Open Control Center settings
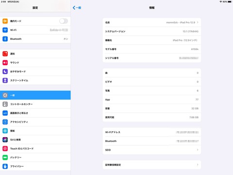This screenshot has height=175, width=233. (35, 104)
